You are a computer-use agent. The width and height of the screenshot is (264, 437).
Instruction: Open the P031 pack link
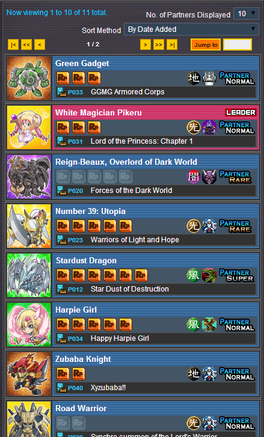(75, 142)
